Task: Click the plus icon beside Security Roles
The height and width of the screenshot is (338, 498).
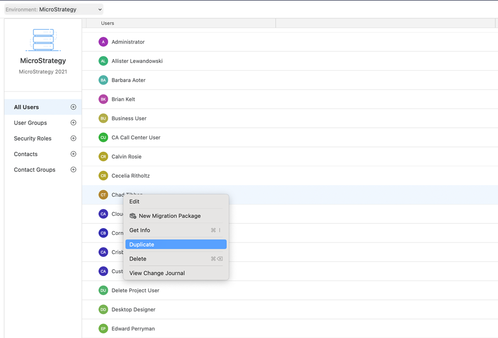Action: (x=73, y=138)
